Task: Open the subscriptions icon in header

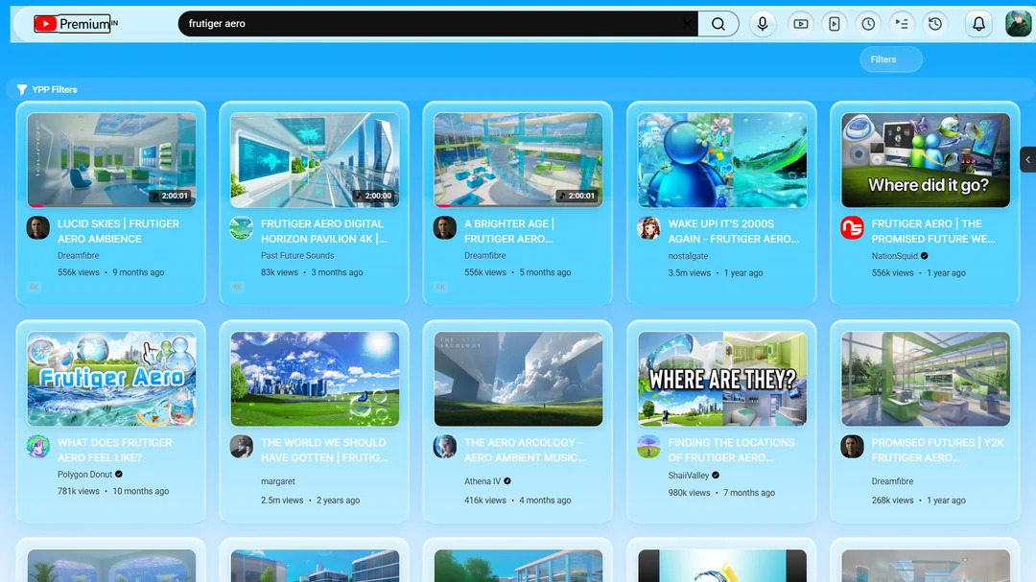Action: 801,24
